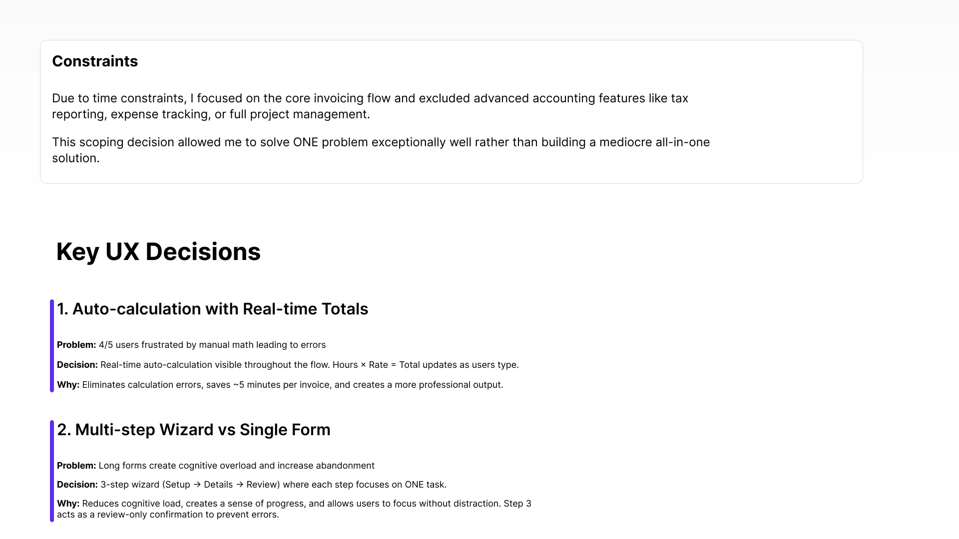Viewport: 959px width, 539px height.
Task: Click the Constraints card heading
Action: pyautogui.click(x=95, y=61)
